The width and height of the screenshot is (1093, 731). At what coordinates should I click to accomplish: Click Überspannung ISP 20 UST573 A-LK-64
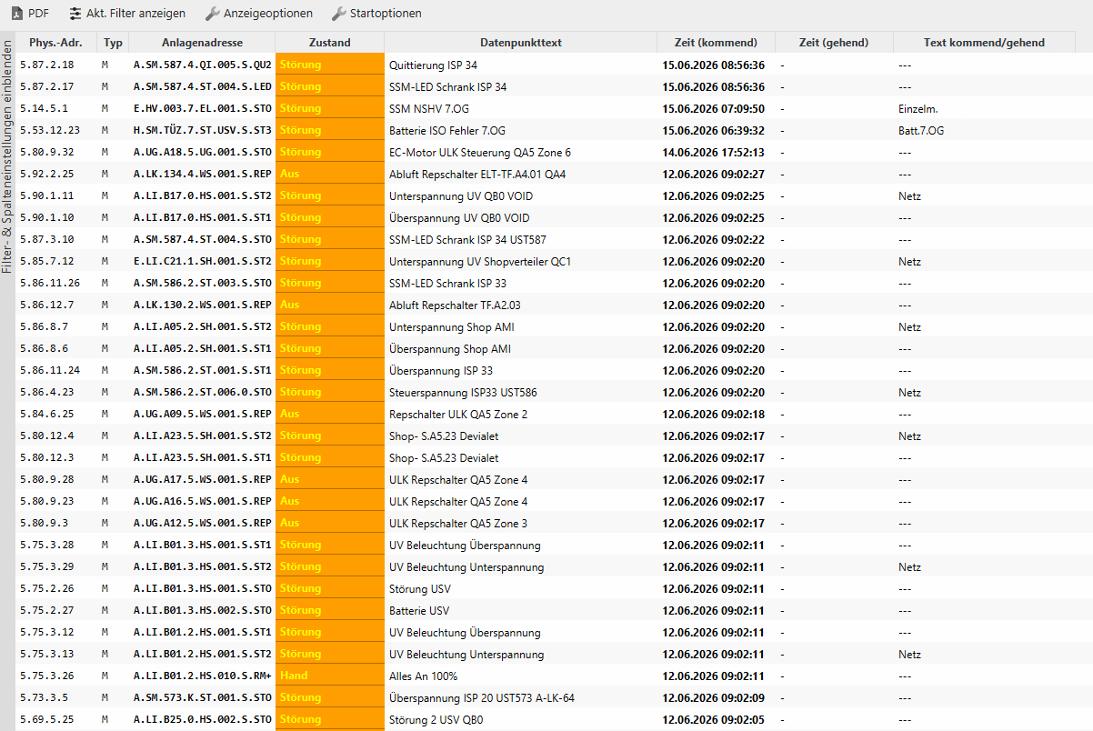pos(482,697)
